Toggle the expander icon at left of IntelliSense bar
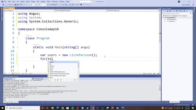This screenshot has height=110, width=196. (49, 80)
